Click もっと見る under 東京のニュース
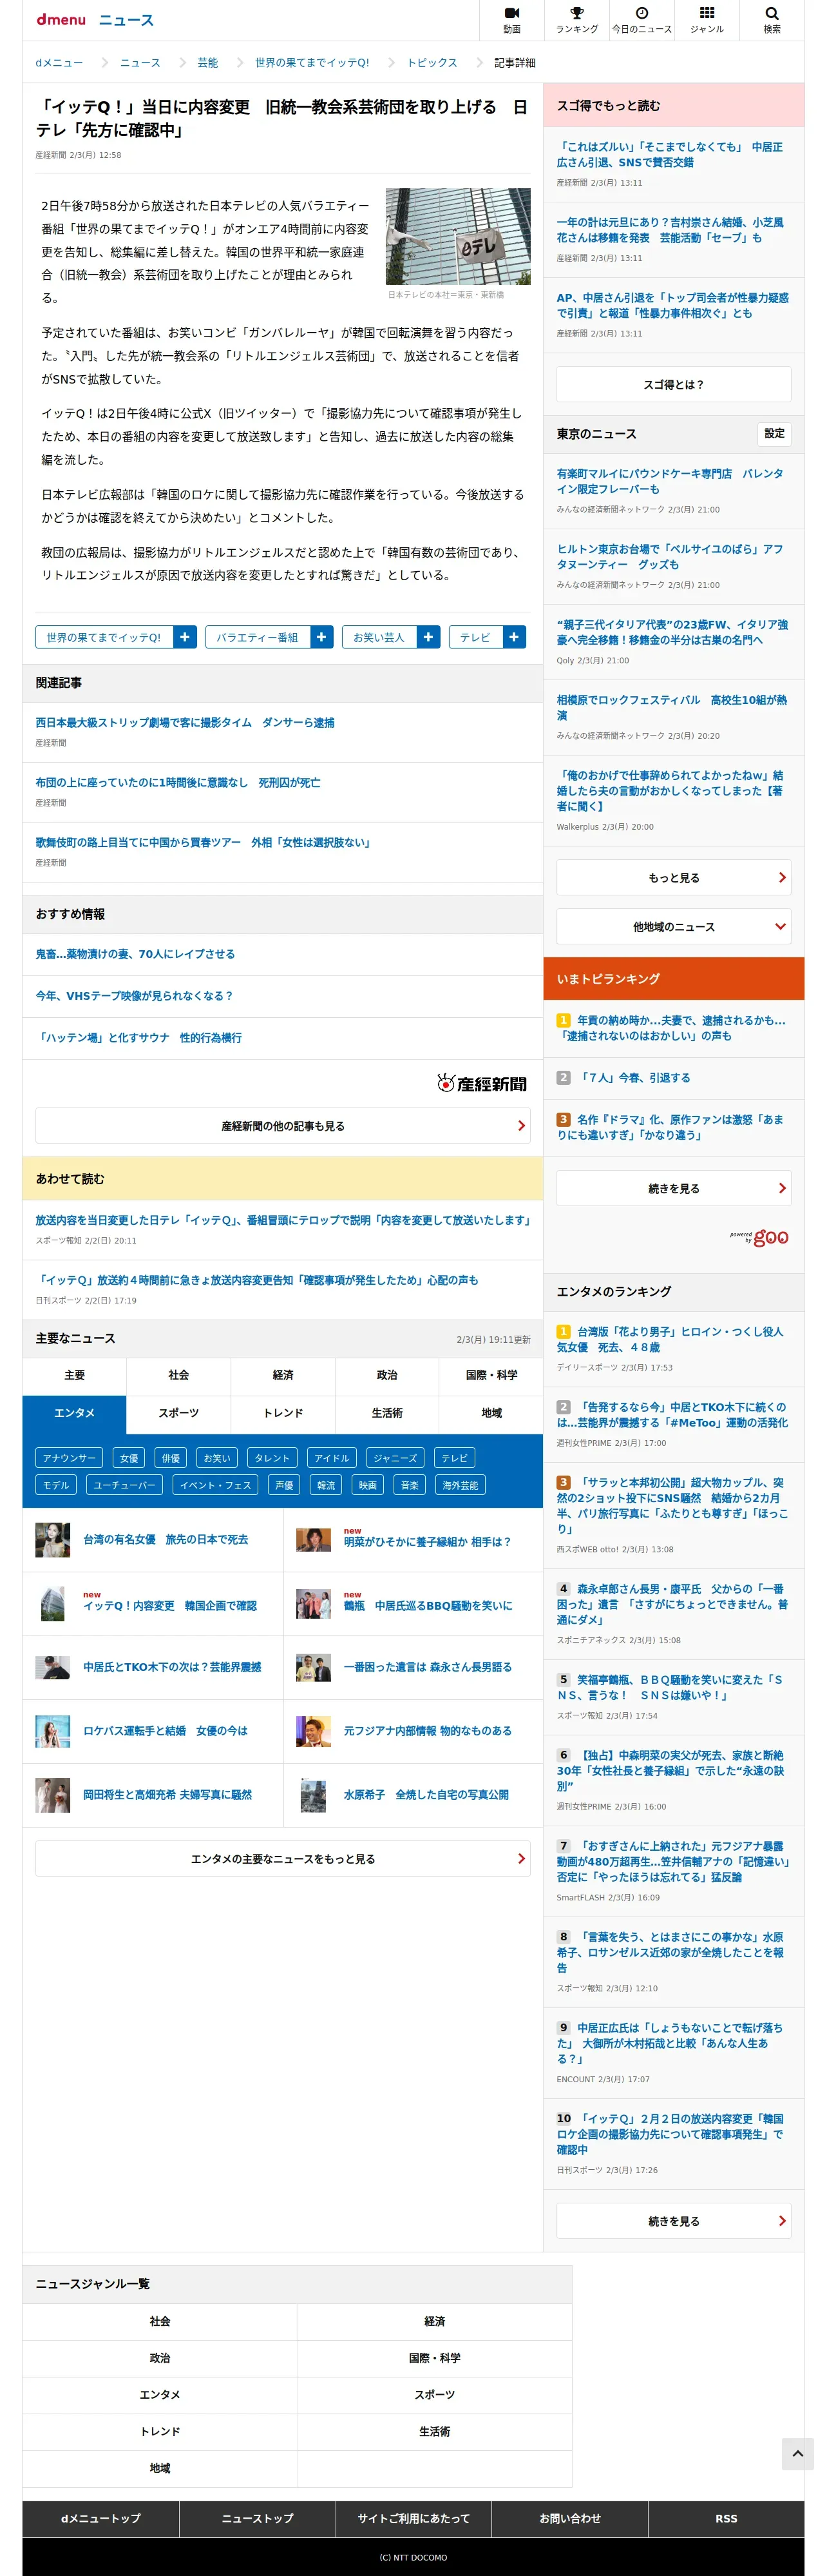Viewport: 827px width, 2576px height. point(674,878)
